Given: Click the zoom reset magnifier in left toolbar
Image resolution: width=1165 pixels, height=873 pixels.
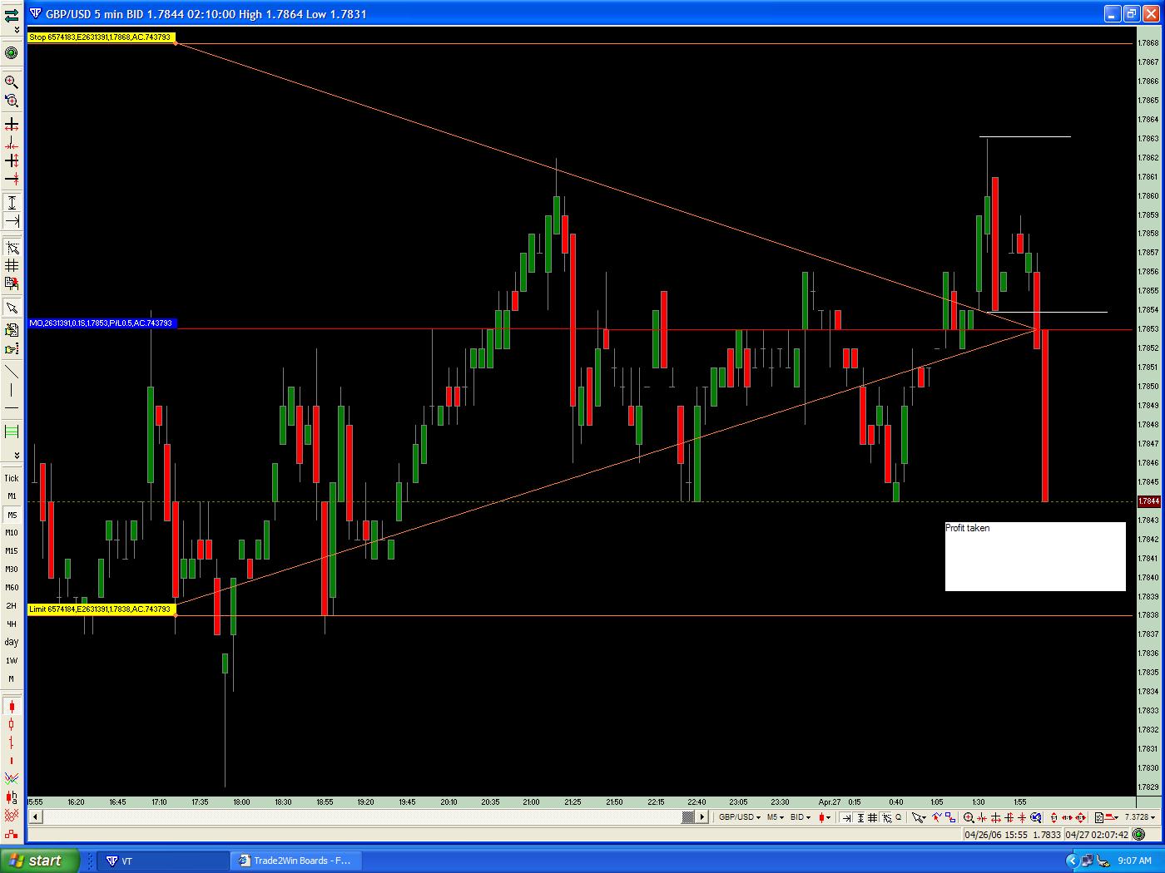Looking at the screenshot, I should pyautogui.click(x=12, y=101).
